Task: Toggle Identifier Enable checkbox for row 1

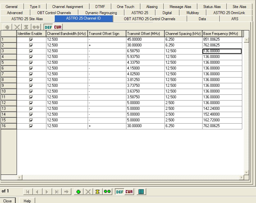Action: 31,40
